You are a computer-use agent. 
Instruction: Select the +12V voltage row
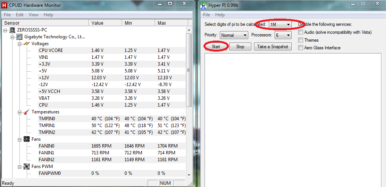(112, 78)
